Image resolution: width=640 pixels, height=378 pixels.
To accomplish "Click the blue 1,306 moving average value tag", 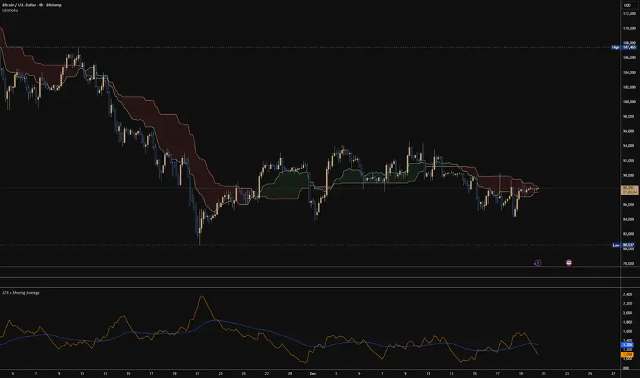I will 628,345.
